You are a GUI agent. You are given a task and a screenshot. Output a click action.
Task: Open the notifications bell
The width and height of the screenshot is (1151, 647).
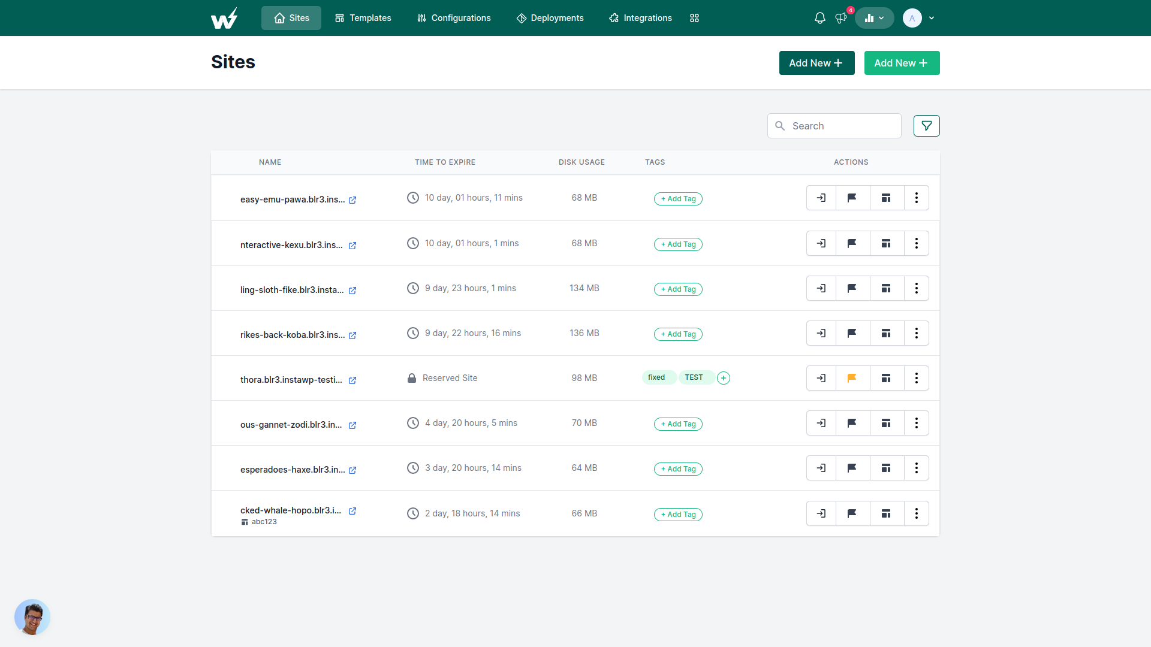[820, 18]
